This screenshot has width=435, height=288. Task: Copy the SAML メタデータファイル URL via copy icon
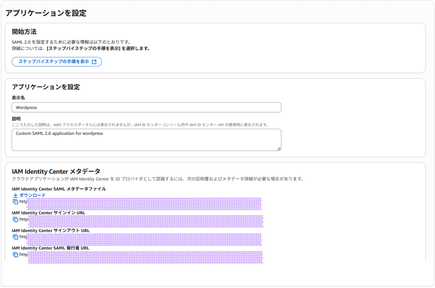coord(16,202)
